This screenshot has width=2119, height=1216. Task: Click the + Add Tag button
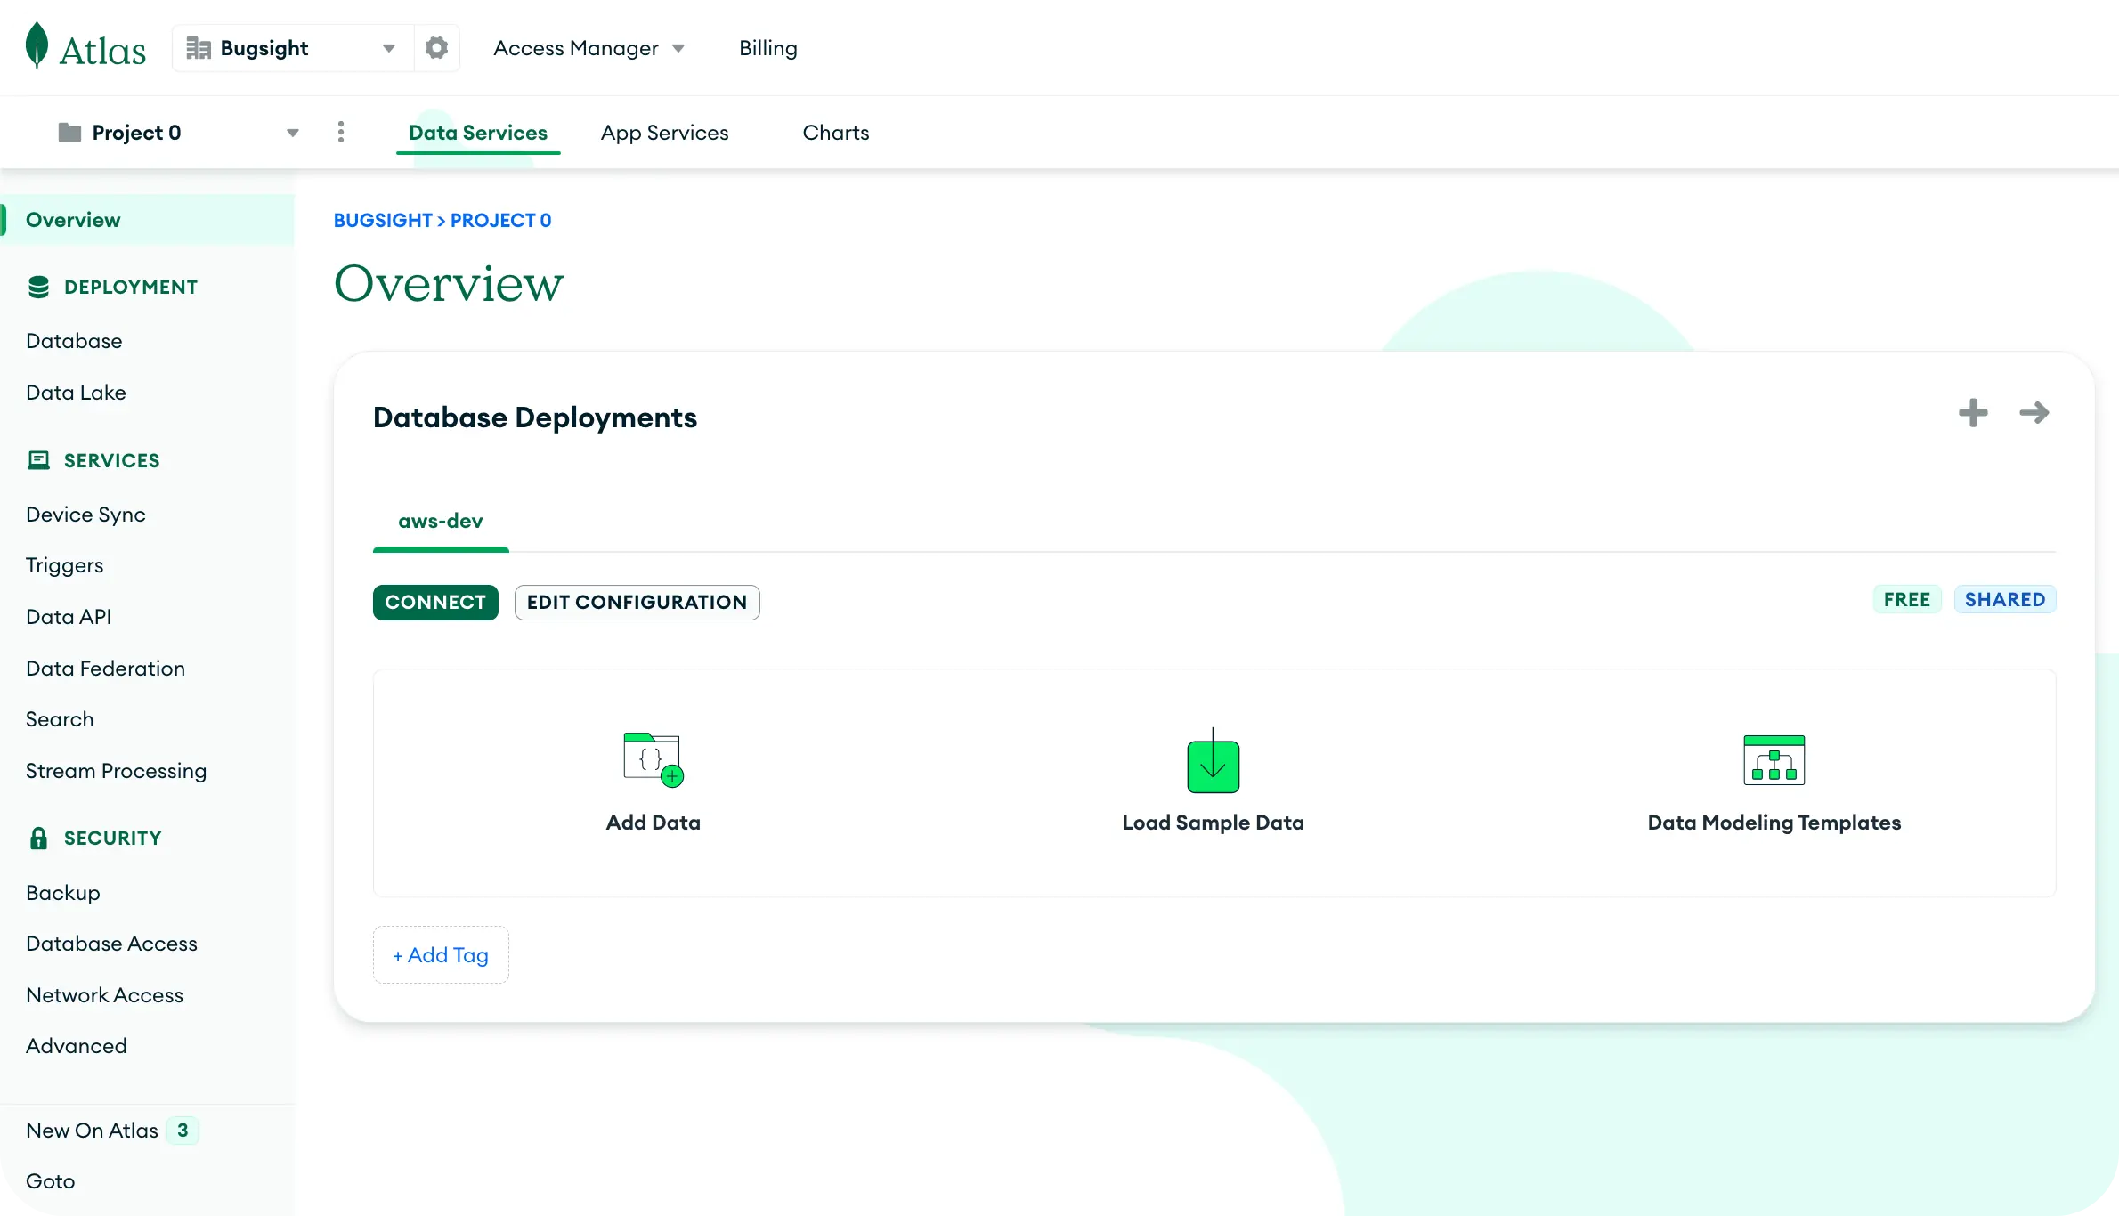[441, 955]
